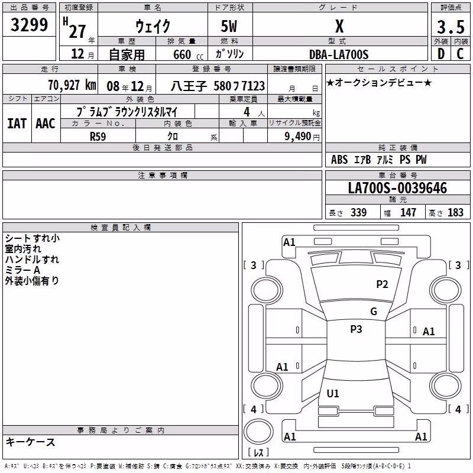Click the width value 147
This screenshot has width=473, height=473.
[x=408, y=212]
